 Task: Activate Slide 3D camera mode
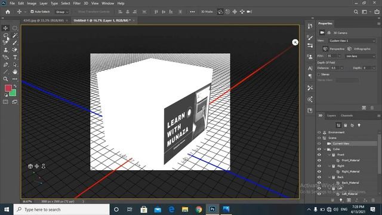coord(242,12)
